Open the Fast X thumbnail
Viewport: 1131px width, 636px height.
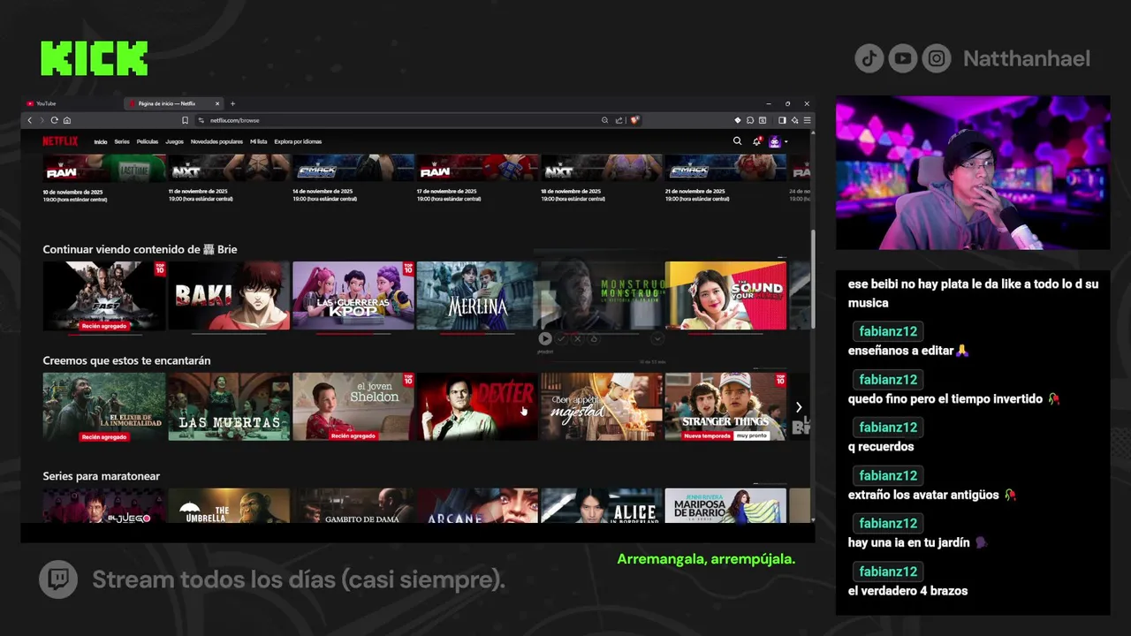pyautogui.click(x=104, y=295)
